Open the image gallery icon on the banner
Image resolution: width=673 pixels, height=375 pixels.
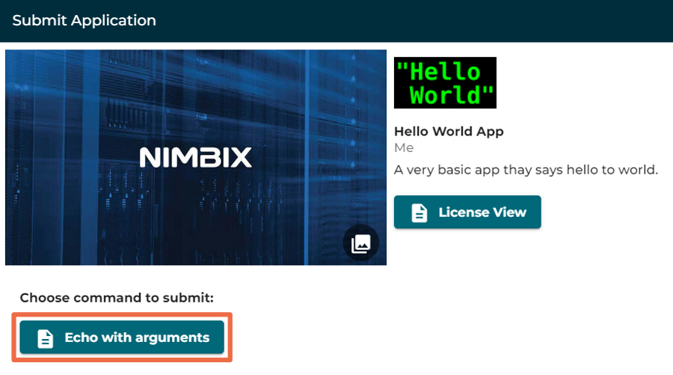360,243
